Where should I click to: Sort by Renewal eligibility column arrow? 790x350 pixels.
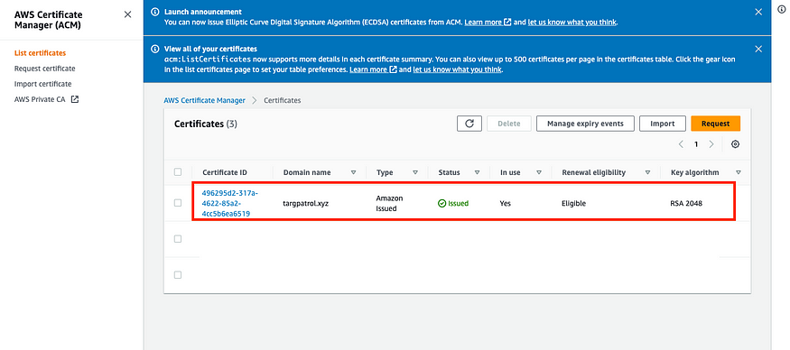tap(647, 172)
